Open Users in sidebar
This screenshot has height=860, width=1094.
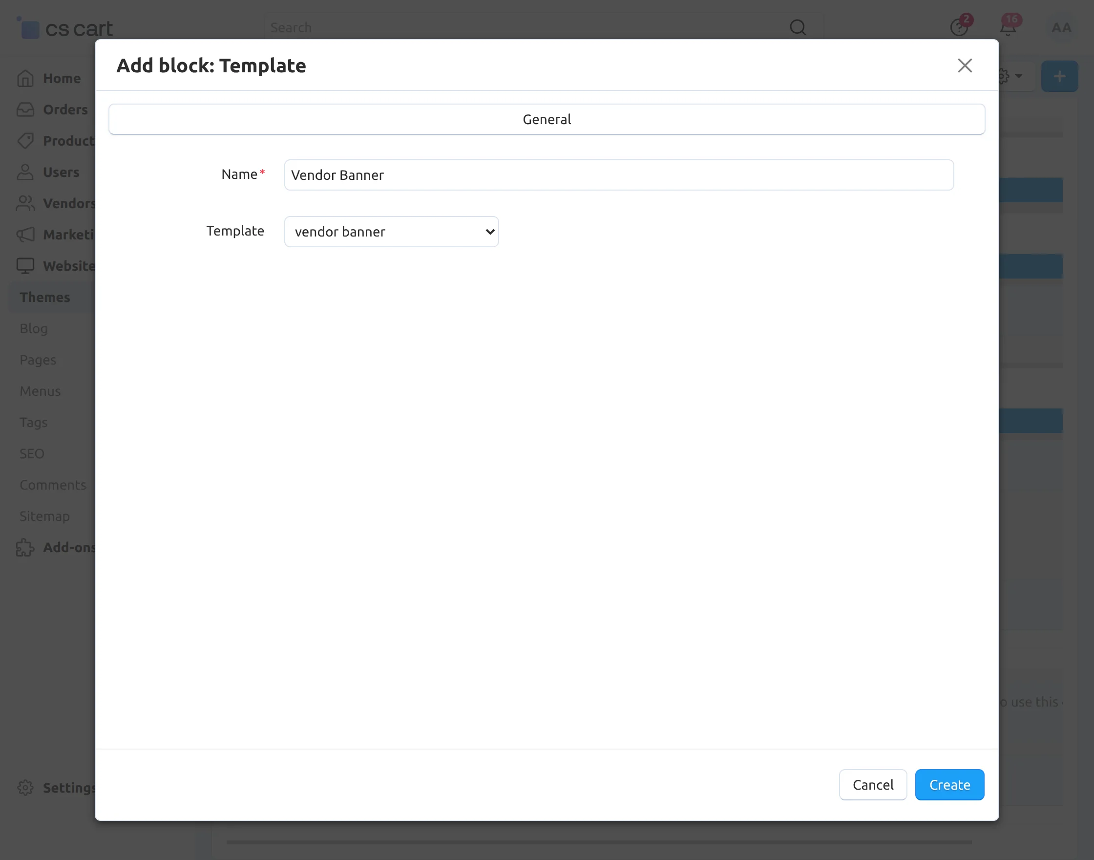[x=61, y=172]
